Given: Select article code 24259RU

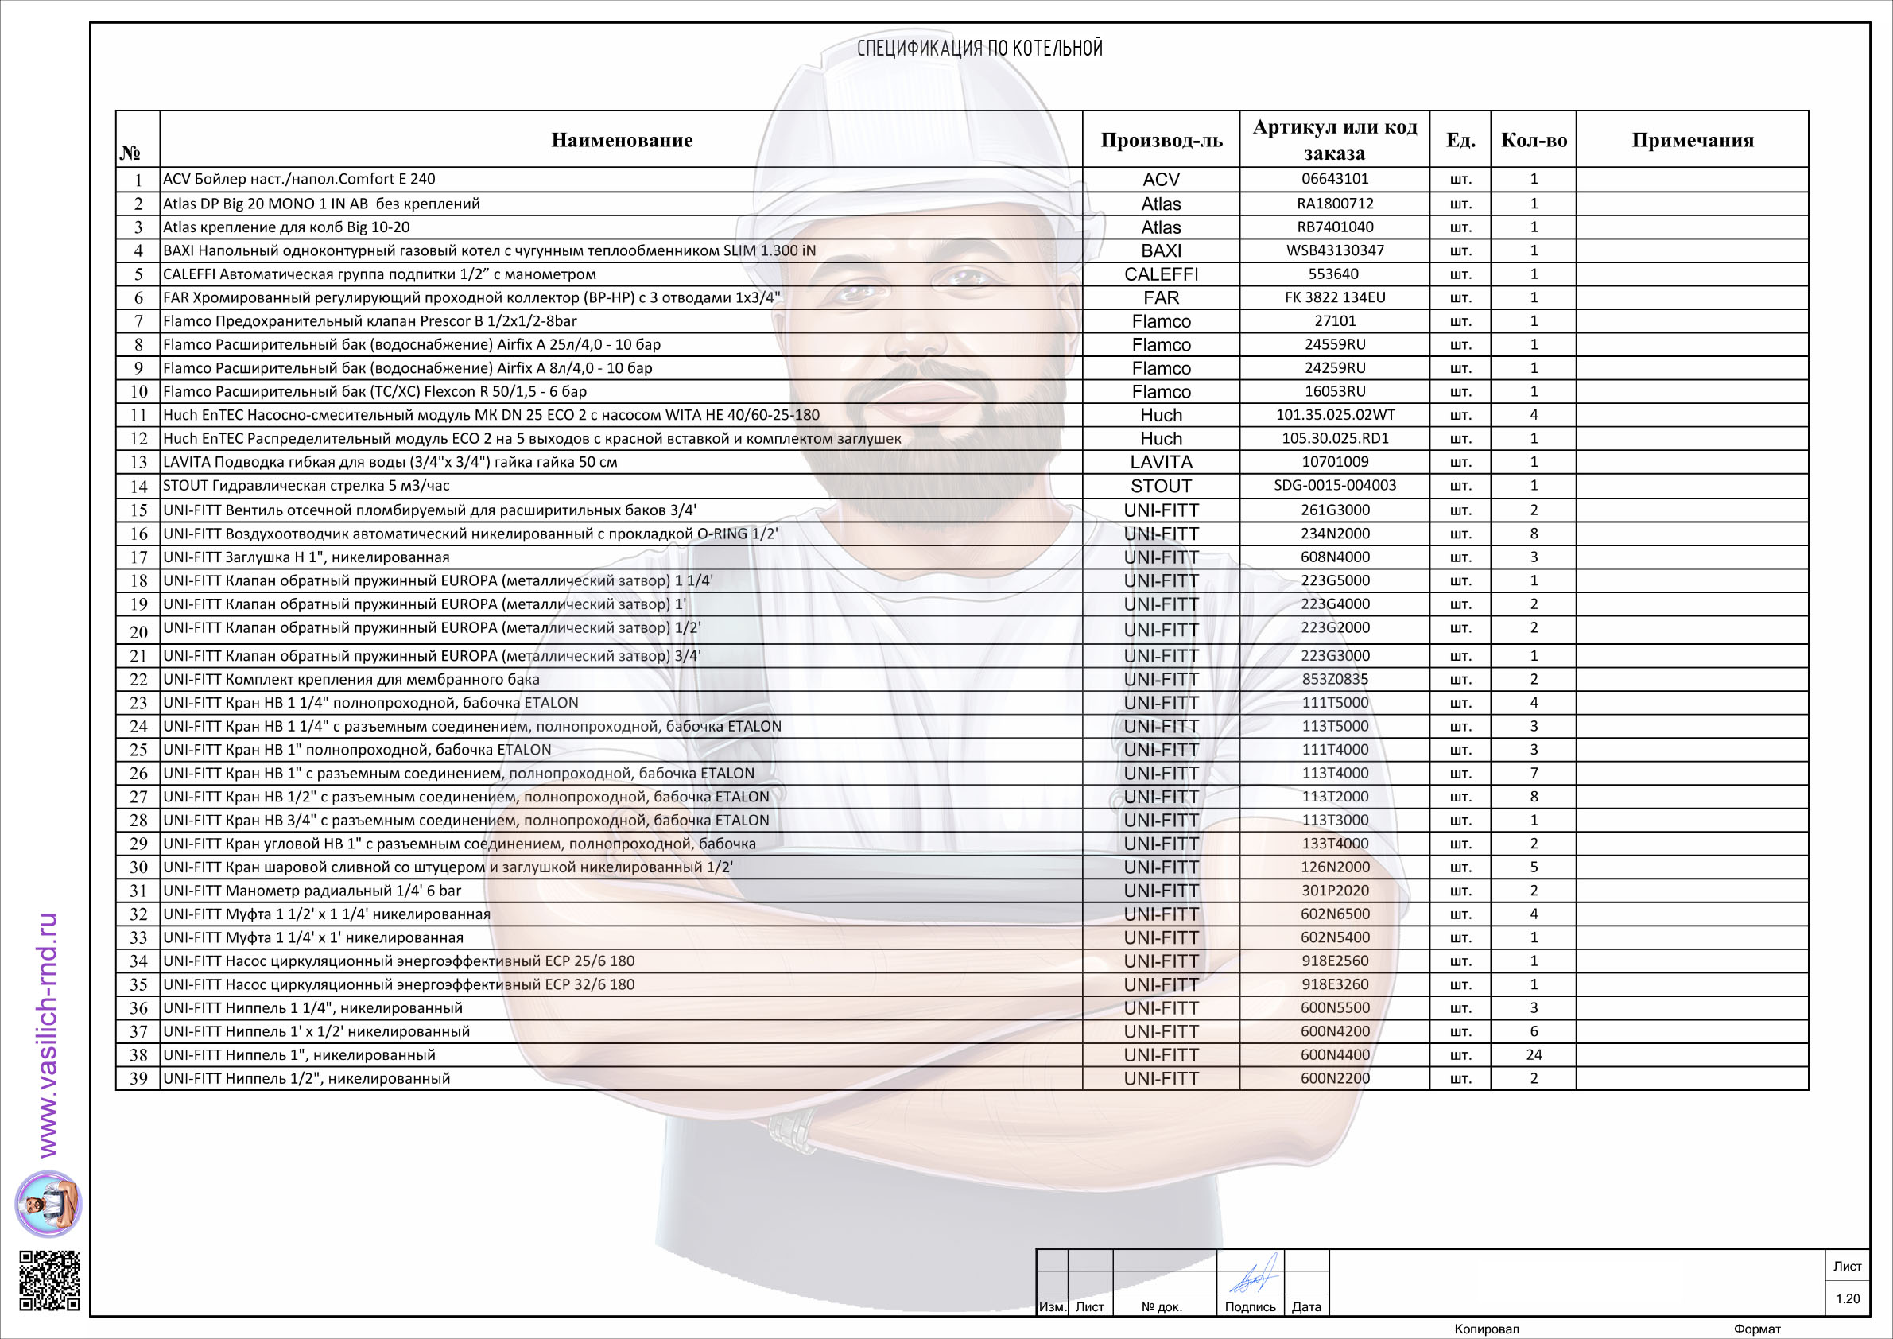Looking at the screenshot, I should (x=1335, y=369).
